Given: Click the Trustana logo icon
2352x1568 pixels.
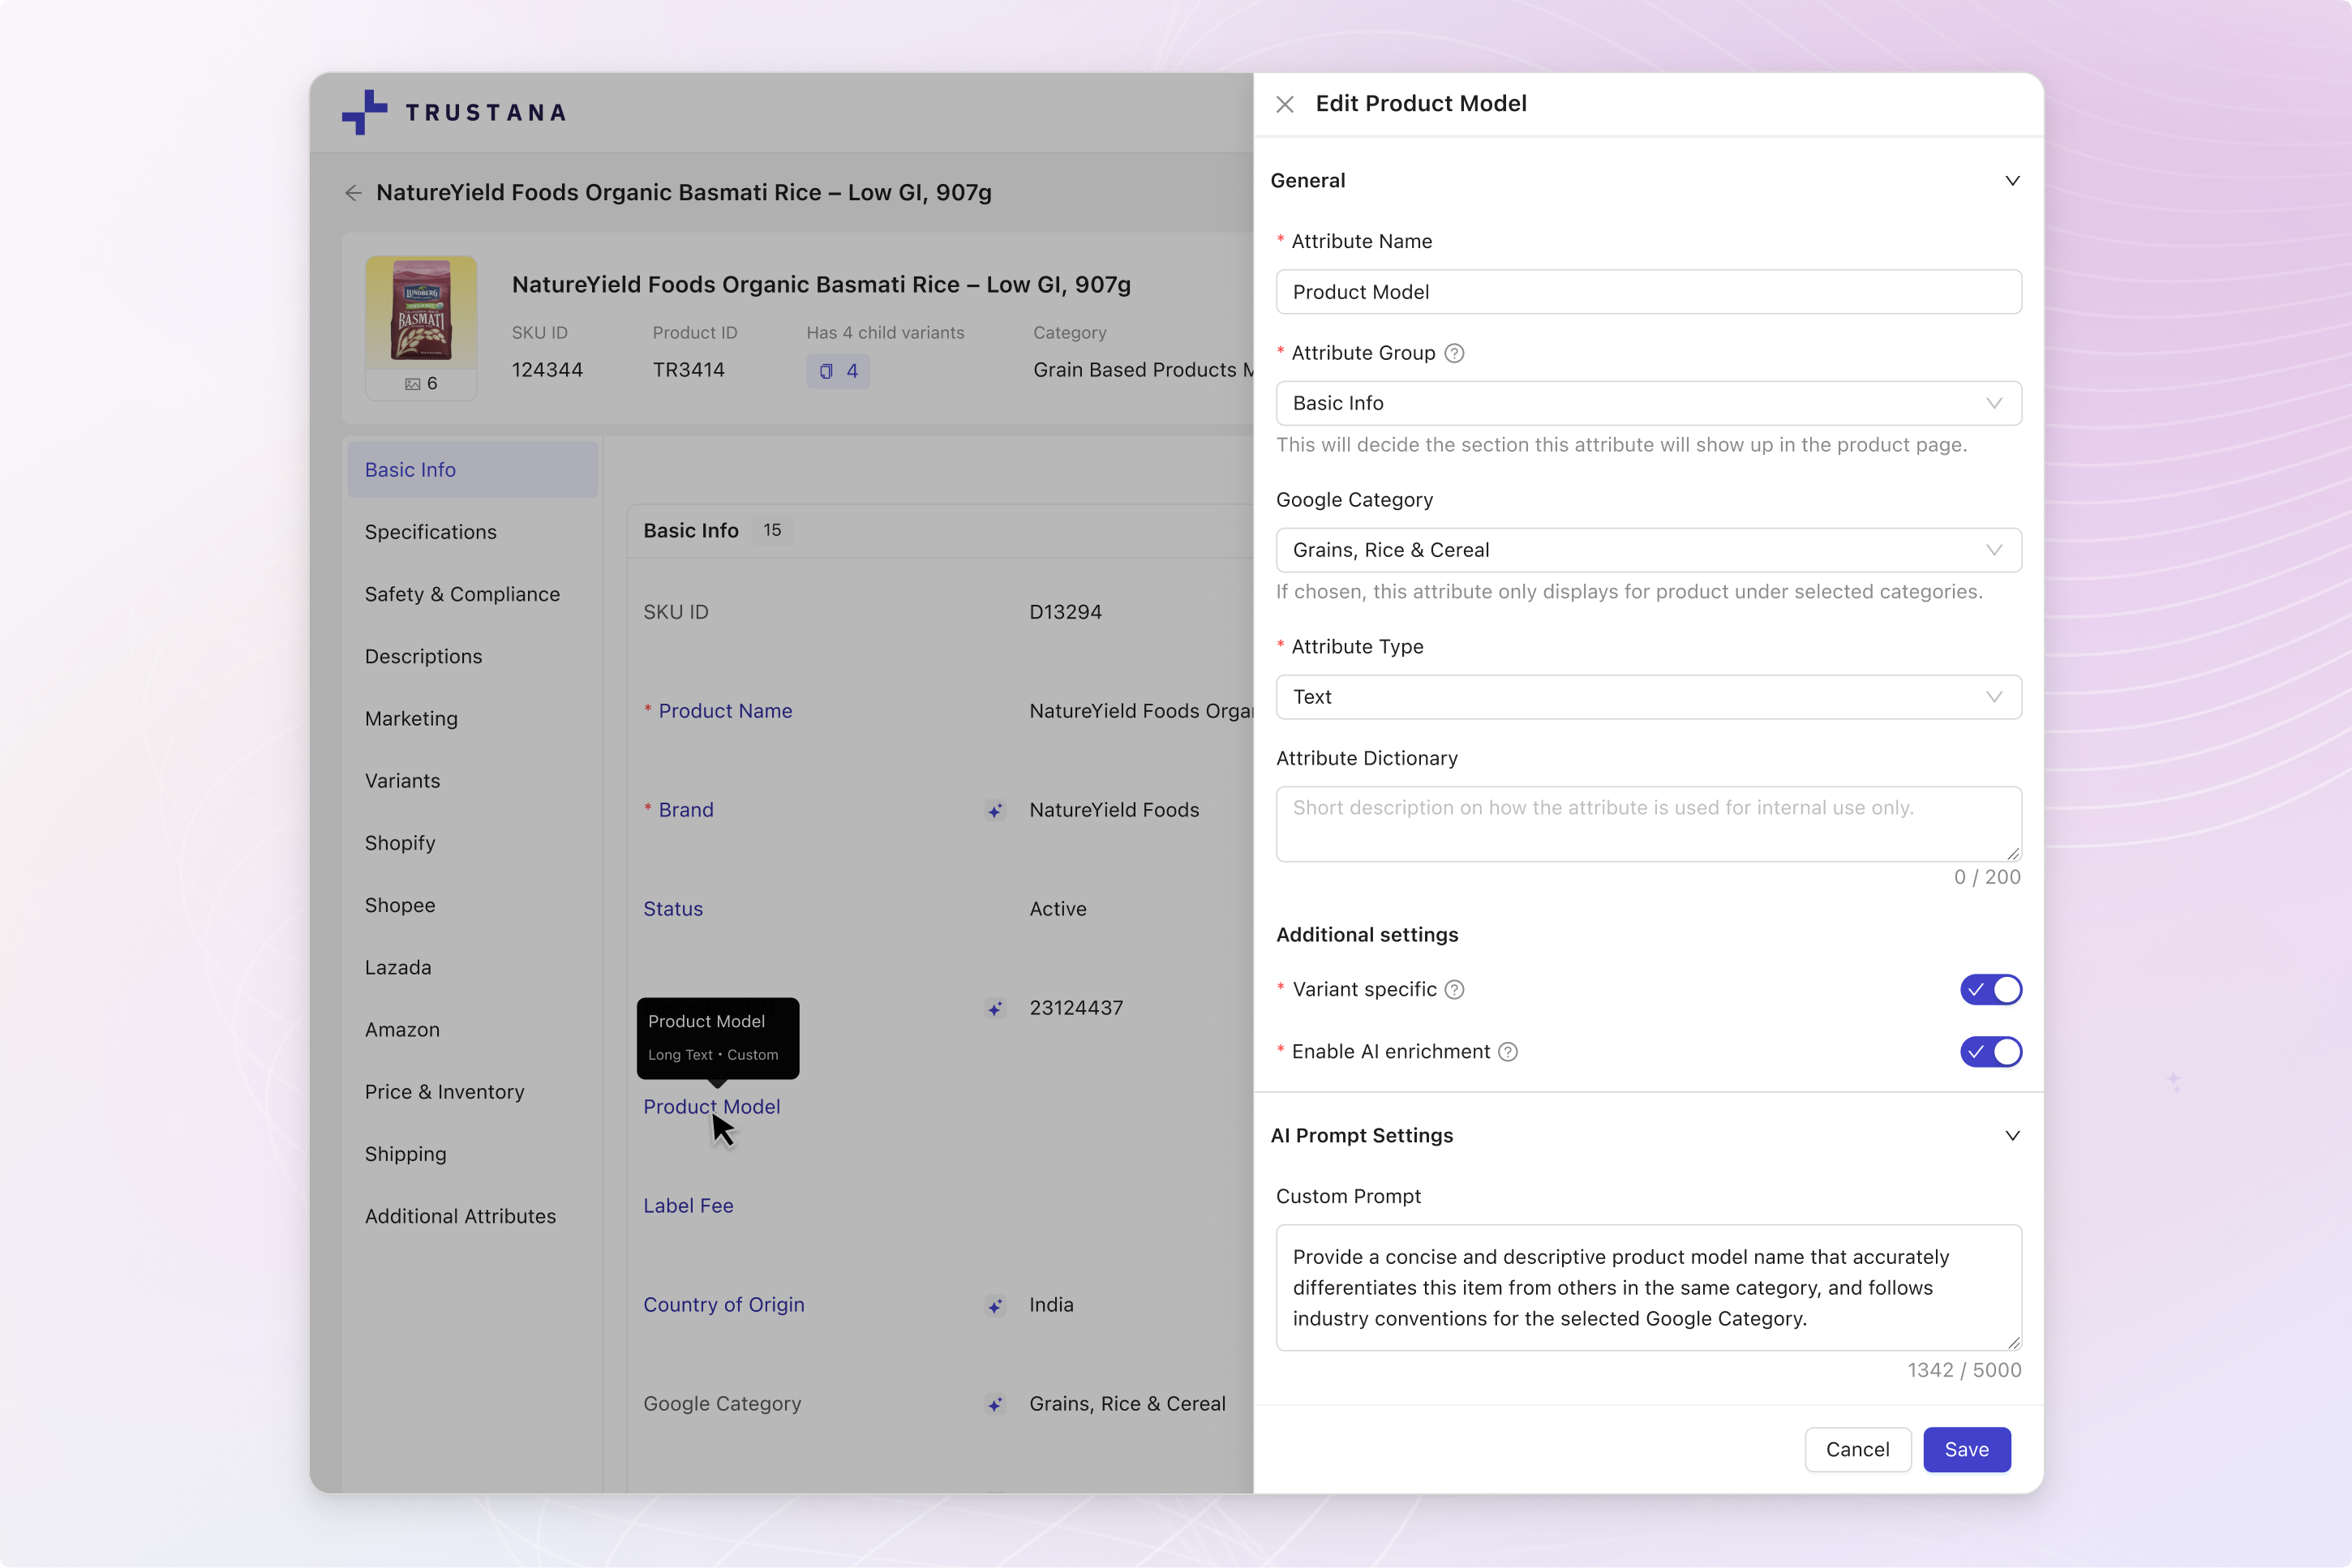Looking at the screenshot, I should click(364, 112).
